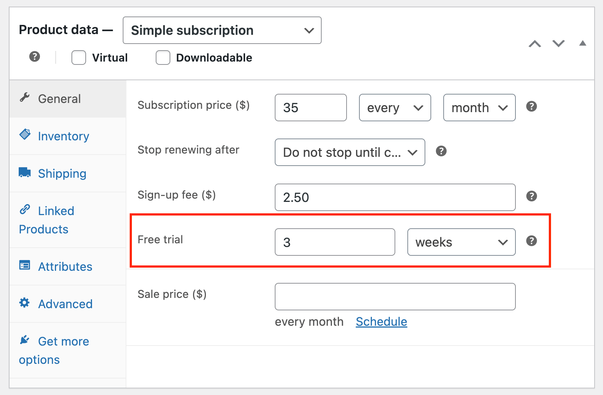
Task: Open the 'weeks' free trial period dropdown
Action: click(x=461, y=242)
